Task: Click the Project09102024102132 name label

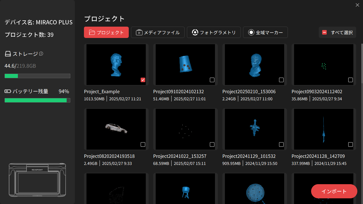Action: pyautogui.click(x=178, y=92)
